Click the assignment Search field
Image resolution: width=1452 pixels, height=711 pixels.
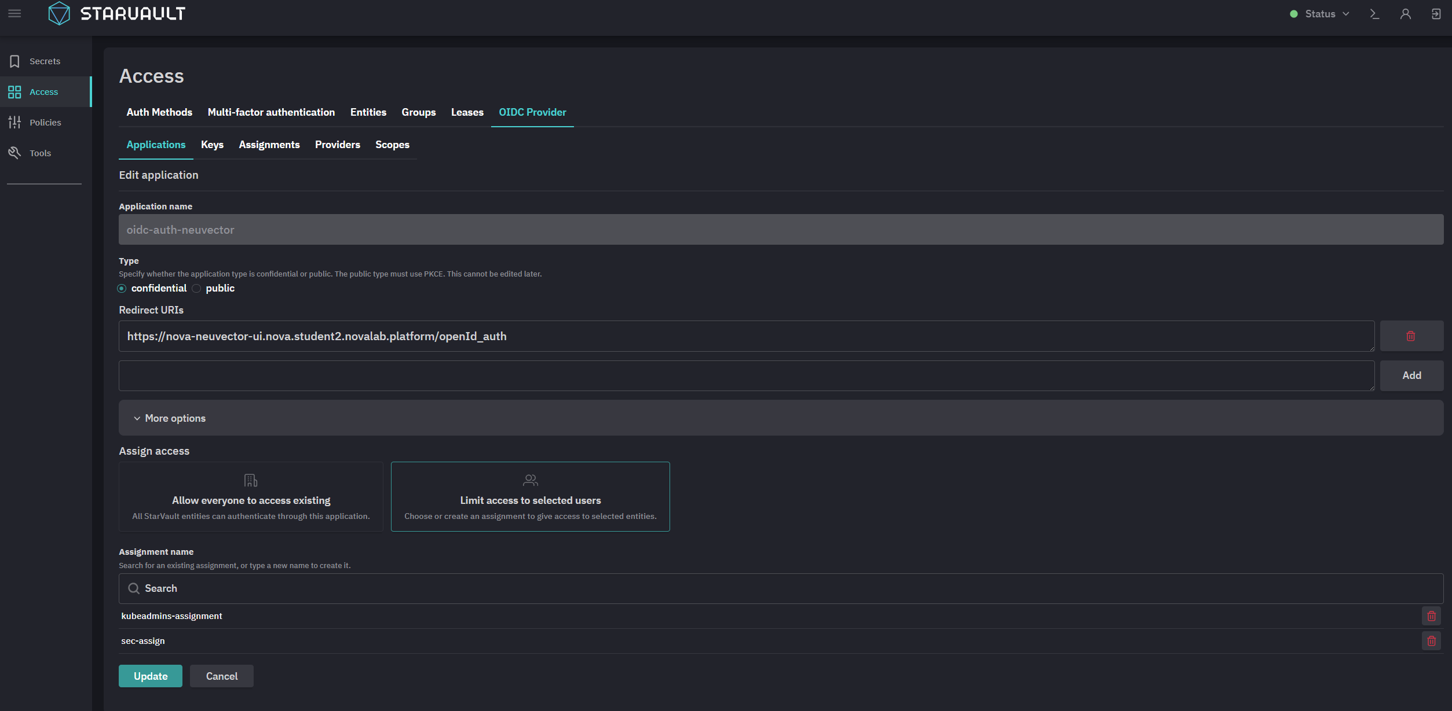coord(781,588)
